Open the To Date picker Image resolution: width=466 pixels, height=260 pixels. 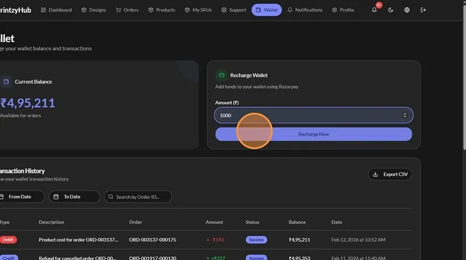(x=74, y=197)
